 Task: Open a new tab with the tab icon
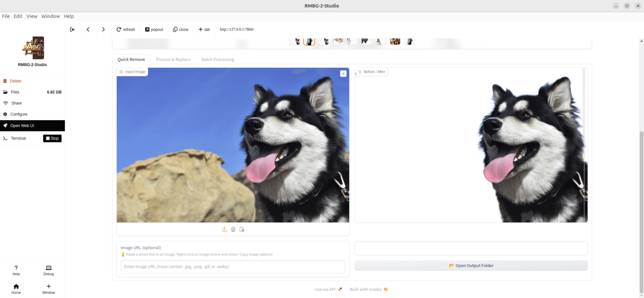[x=204, y=29]
